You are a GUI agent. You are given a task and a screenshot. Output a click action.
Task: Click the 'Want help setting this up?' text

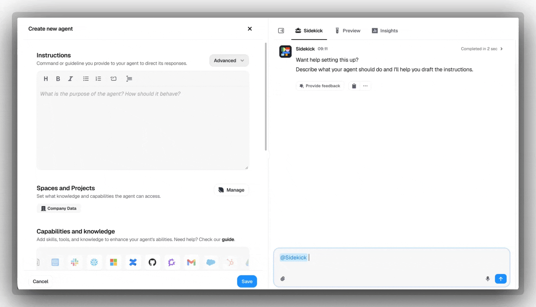point(327,60)
